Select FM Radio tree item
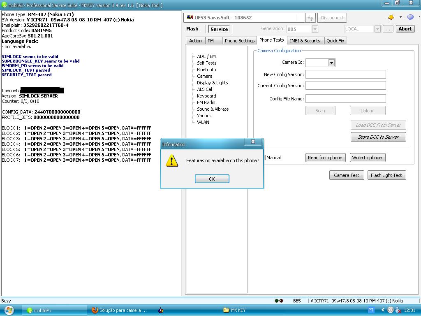The height and width of the screenshot is (316, 421). tap(206, 102)
